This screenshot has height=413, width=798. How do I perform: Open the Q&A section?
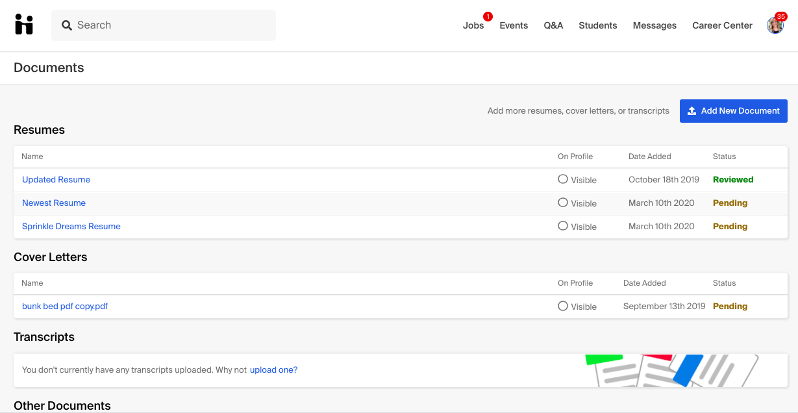point(553,25)
